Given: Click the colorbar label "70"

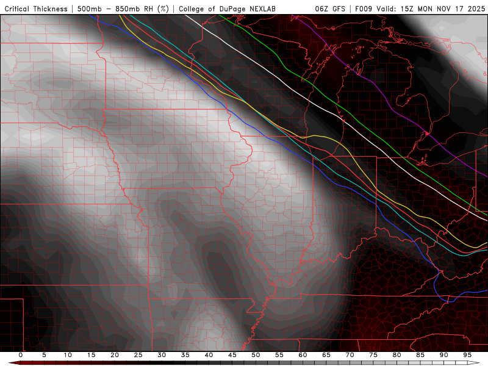Looking at the screenshot, I should (x=350, y=355).
